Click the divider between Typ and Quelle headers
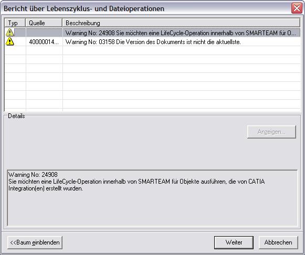 point(26,23)
